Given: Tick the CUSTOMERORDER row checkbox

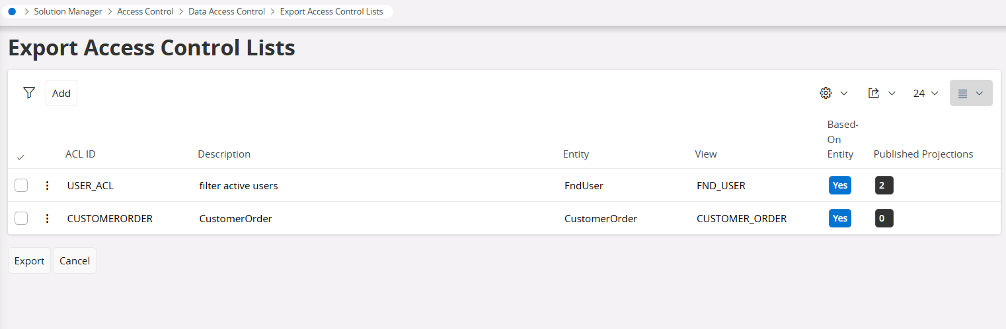Looking at the screenshot, I should [21, 218].
